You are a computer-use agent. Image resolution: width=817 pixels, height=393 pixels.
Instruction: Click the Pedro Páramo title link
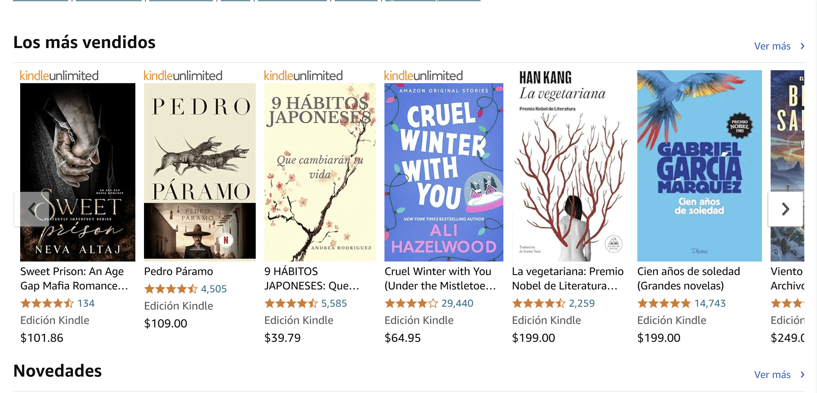pos(179,271)
